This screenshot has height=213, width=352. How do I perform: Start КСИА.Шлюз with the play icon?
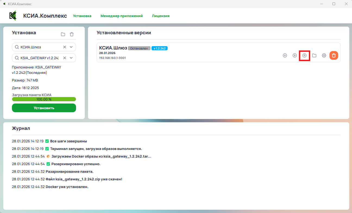click(x=295, y=55)
